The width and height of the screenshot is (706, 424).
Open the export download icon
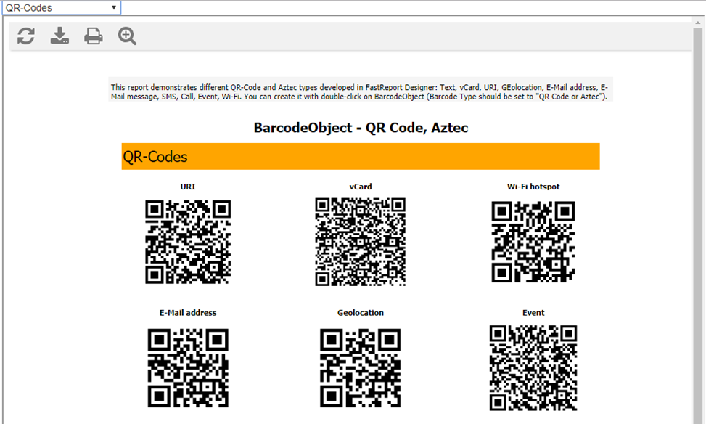click(x=59, y=36)
